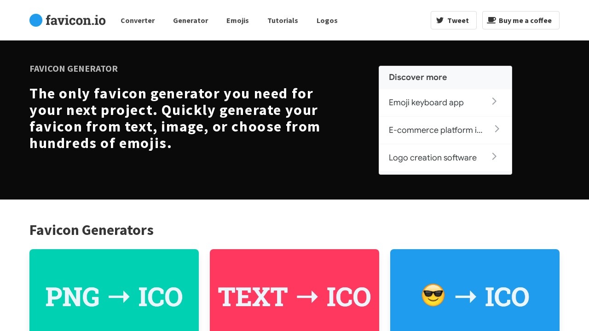589x331 pixels.
Task: Open the Tutorials navigation link
Action: (283, 20)
